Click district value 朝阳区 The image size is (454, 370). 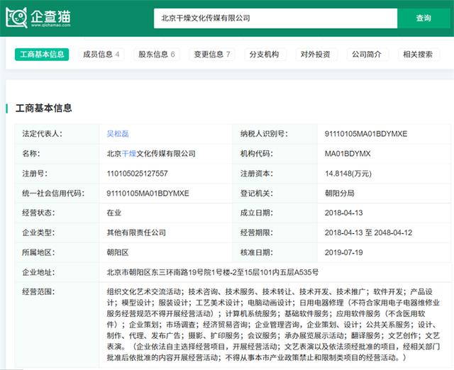coord(118,252)
